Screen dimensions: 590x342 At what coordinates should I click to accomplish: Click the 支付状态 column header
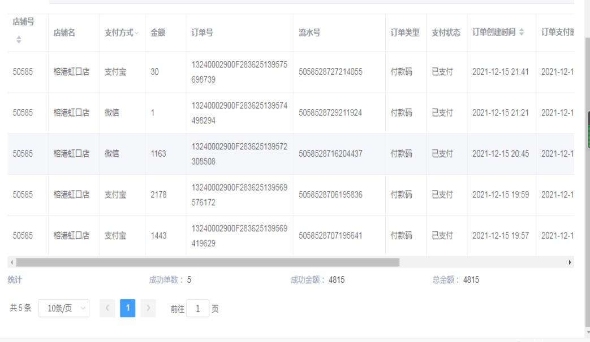(446, 33)
